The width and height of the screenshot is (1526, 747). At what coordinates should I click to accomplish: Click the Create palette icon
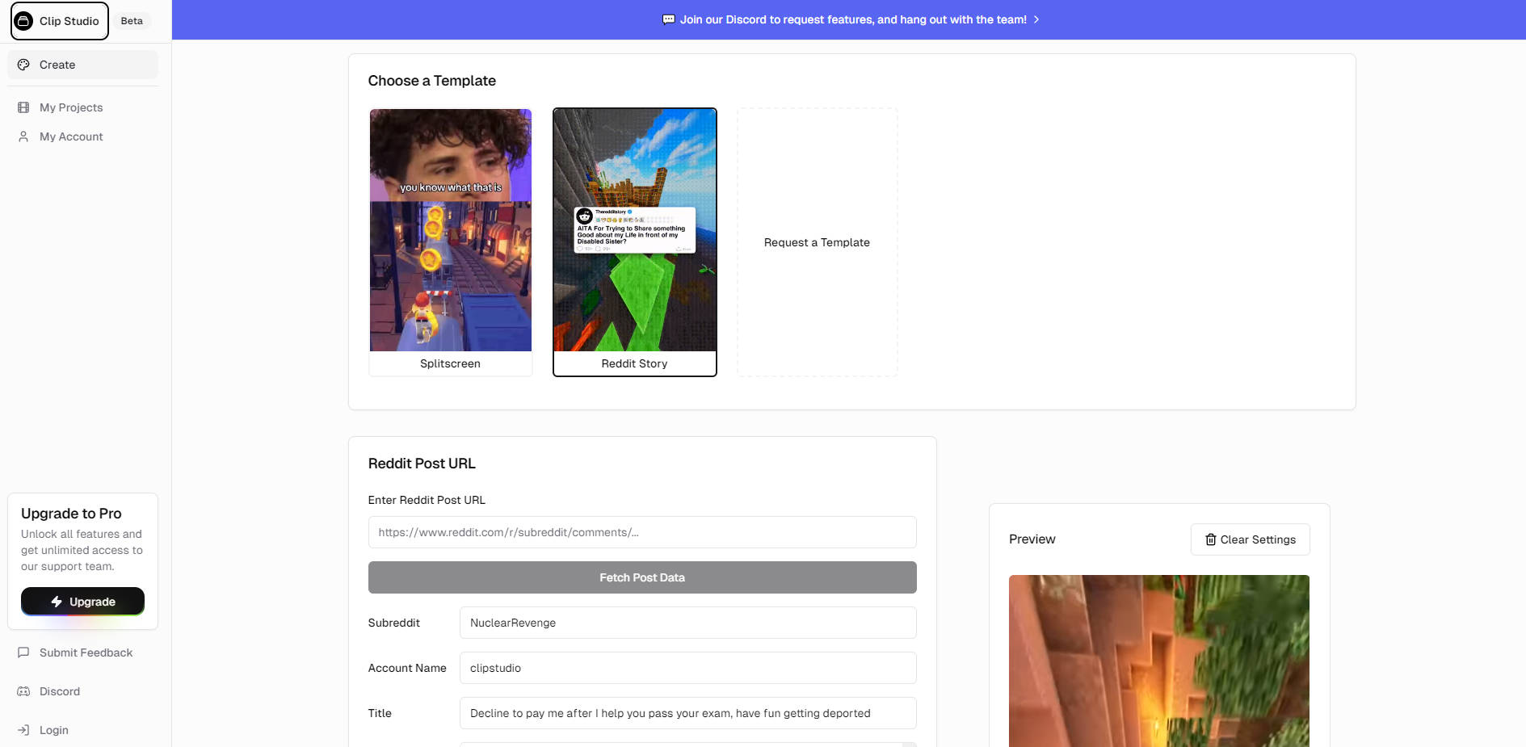[x=23, y=65]
